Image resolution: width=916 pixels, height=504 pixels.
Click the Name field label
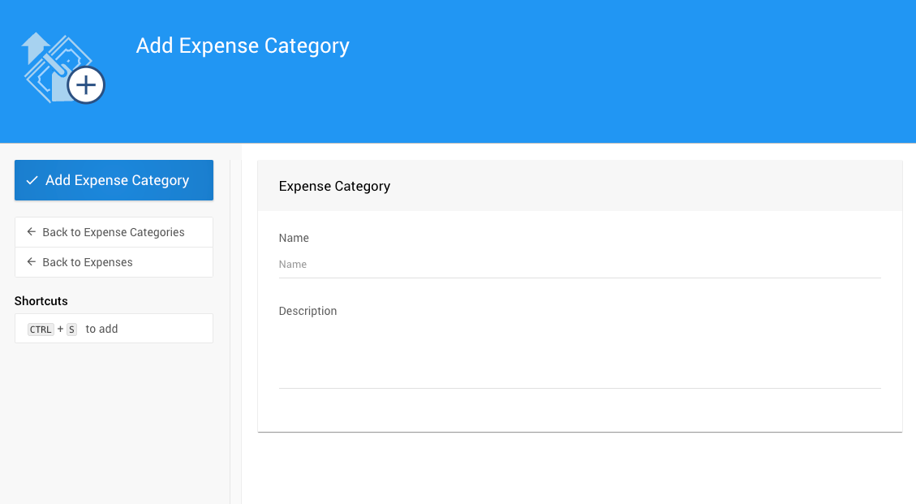click(x=294, y=238)
